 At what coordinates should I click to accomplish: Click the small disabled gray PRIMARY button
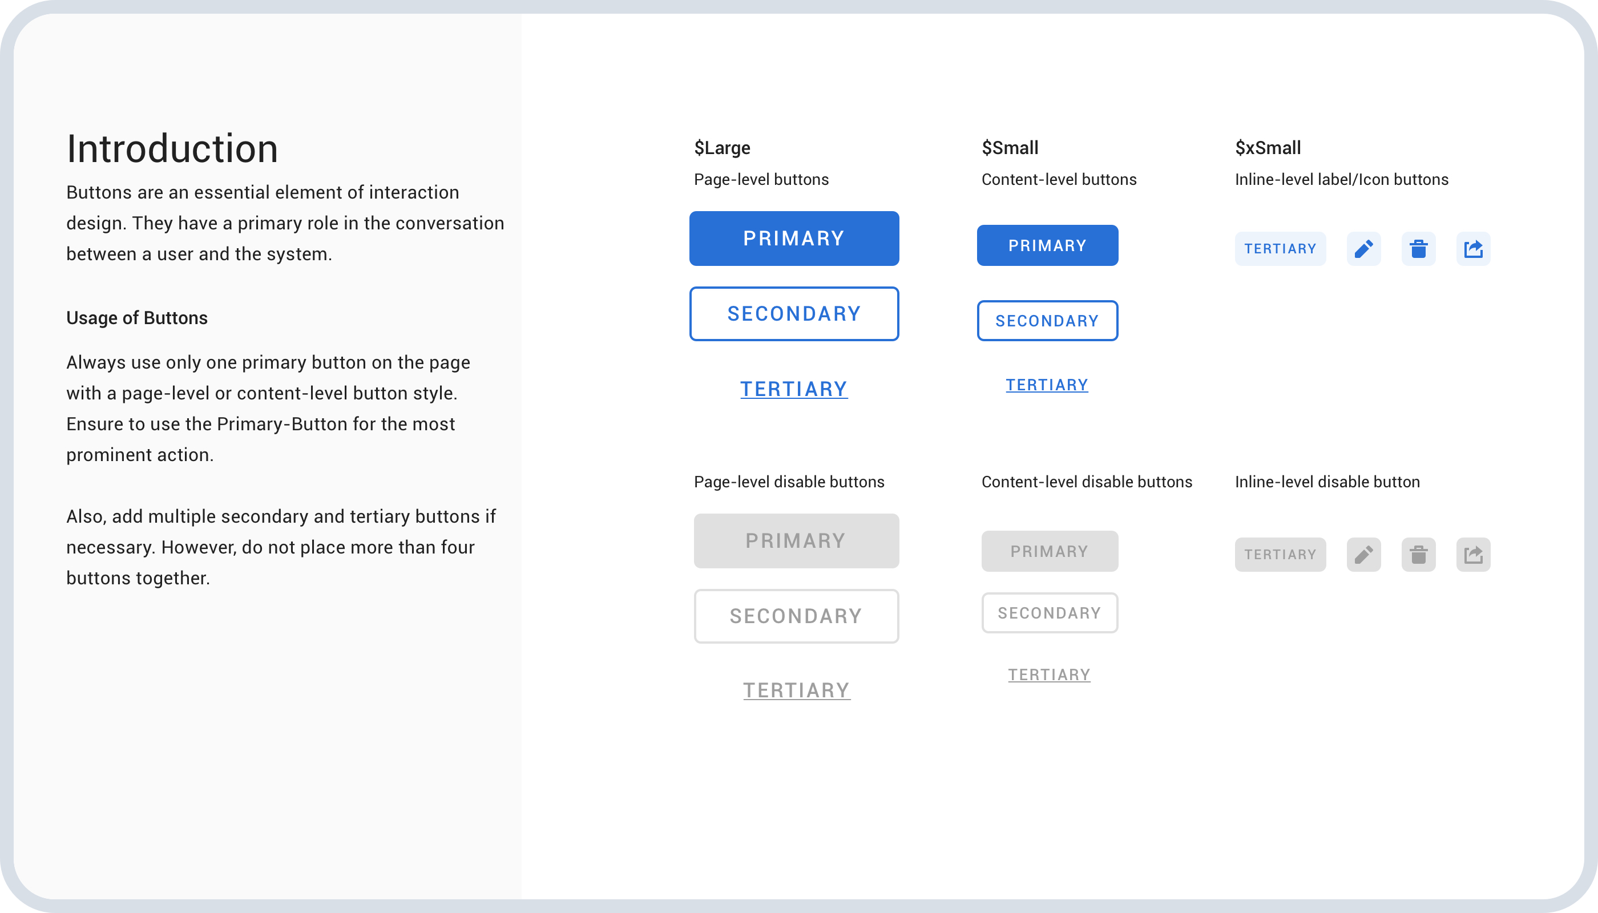pos(1049,551)
